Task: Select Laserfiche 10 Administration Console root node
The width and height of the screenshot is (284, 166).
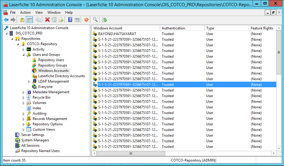Action: [39, 28]
